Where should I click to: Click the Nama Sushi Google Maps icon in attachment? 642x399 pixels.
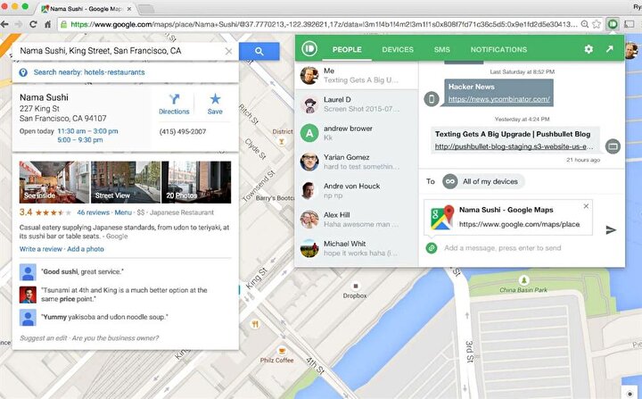coord(441,217)
